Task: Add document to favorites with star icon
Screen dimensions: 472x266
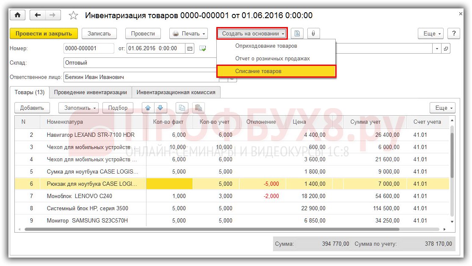Action: click(73, 16)
